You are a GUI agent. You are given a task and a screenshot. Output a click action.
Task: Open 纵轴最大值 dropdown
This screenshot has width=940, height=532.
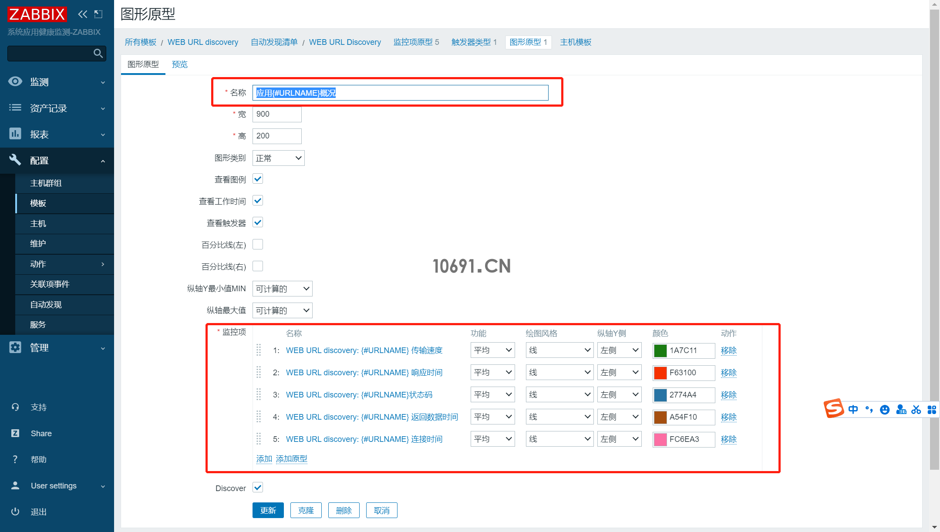tap(283, 310)
